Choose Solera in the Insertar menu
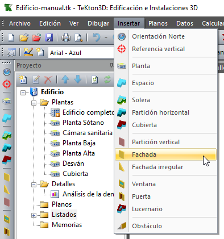Viewport: 224px width, 239px height. pyautogui.click(x=166, y=100)
